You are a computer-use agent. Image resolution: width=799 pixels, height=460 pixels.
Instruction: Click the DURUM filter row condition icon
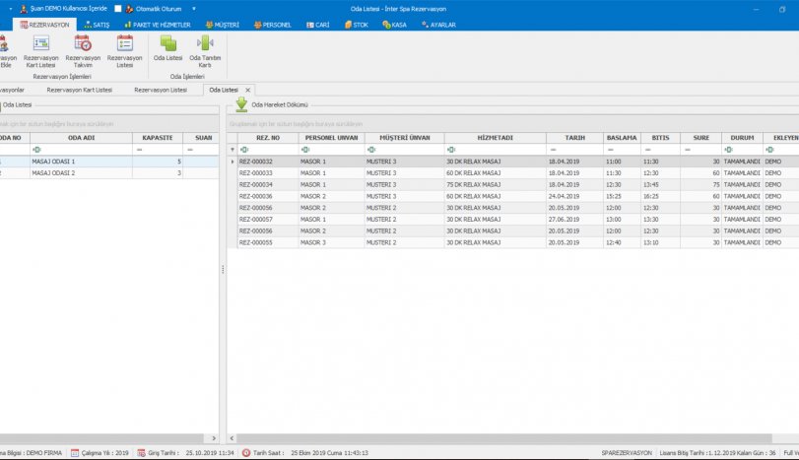(x=728, y=150)
